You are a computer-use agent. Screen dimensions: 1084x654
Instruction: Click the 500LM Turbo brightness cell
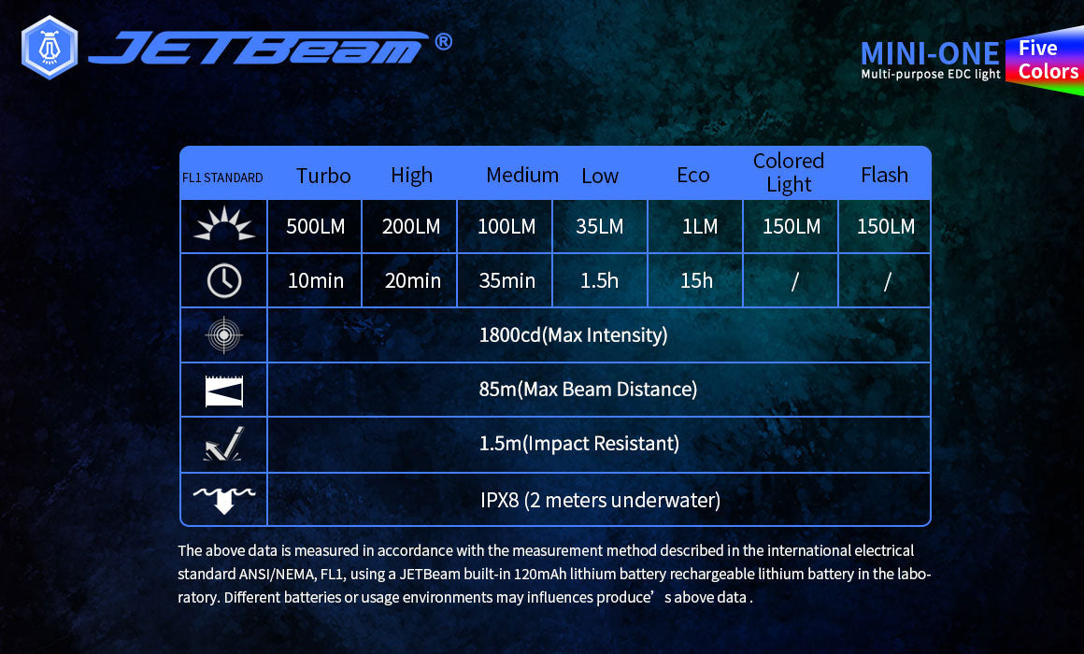coord(315,226)
